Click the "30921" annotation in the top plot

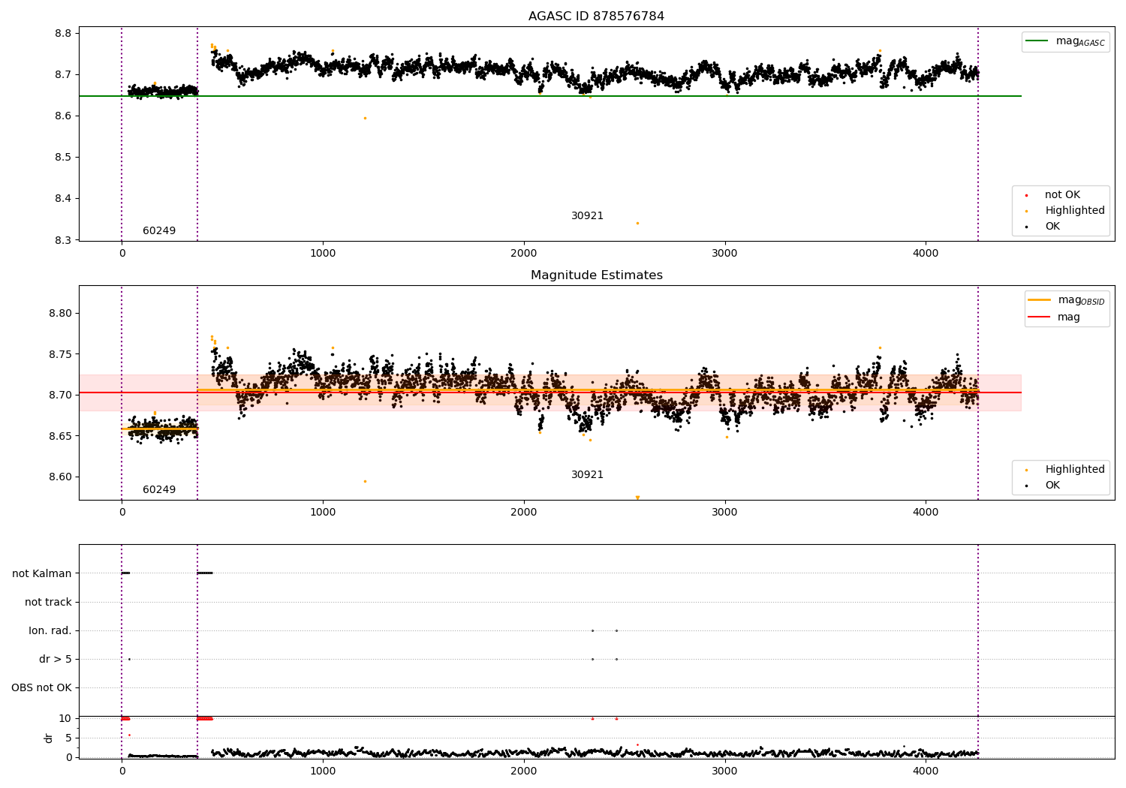587,216
